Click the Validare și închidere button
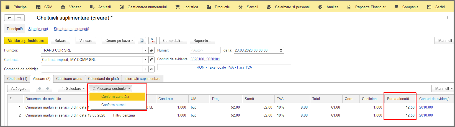 pyautogui.click(x=26, y=40)
